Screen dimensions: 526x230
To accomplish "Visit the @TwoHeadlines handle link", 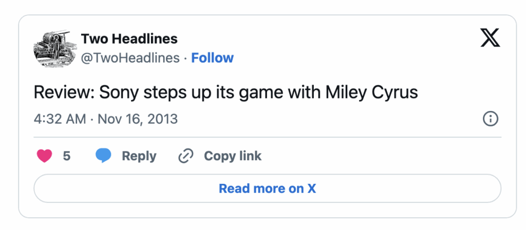I will tap(130, 58).
